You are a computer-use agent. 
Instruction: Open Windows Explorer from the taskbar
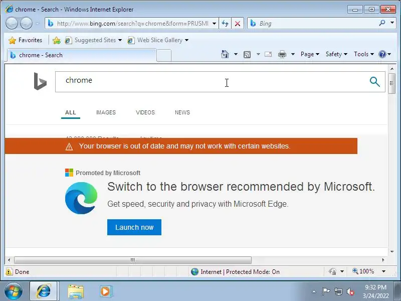[76, 291]
